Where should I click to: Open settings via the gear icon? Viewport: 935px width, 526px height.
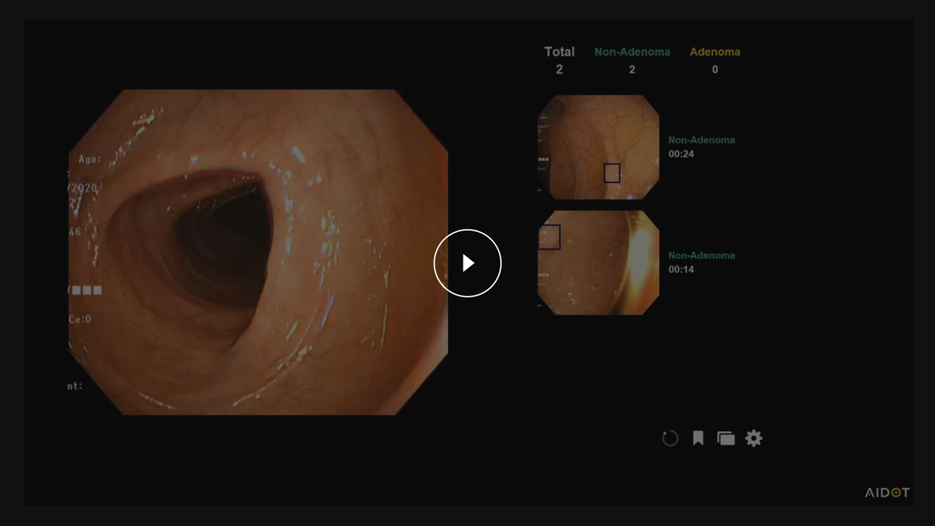pyautogui.click(x=754, y=438)
